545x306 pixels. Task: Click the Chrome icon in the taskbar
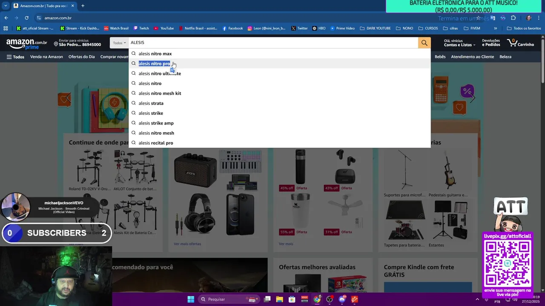coord(317,299)
